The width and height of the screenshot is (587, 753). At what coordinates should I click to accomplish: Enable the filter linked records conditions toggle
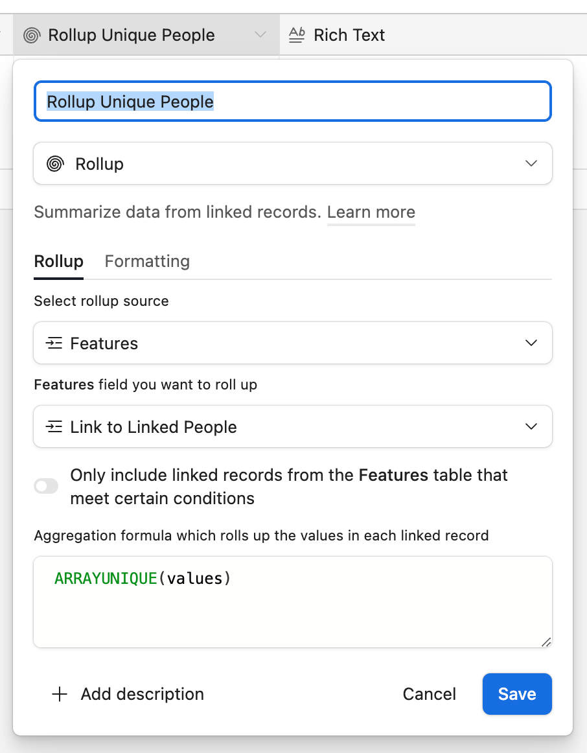coord(46,486)
